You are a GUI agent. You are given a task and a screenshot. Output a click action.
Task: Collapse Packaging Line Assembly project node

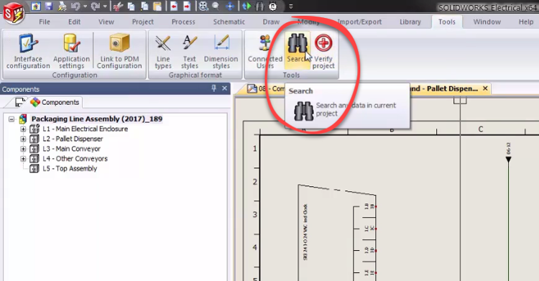[11, 119]
